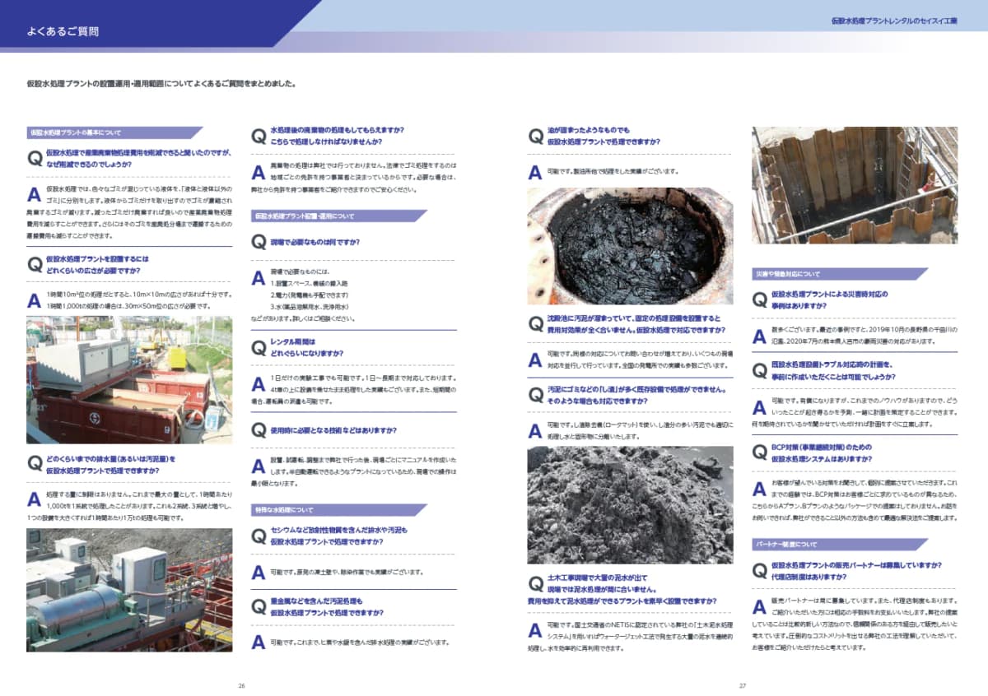Click the Q icon next to レンタル期間 question
This screenshot has height=696, width=988.
(x=259, y=346)
